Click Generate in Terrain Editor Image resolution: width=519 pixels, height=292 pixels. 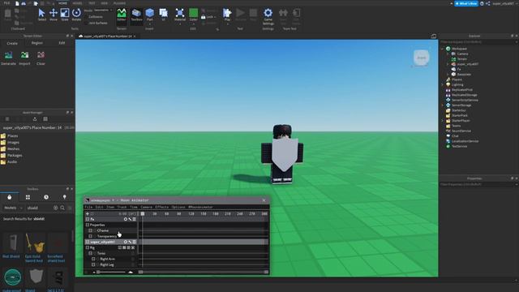[x=8, y=58]
